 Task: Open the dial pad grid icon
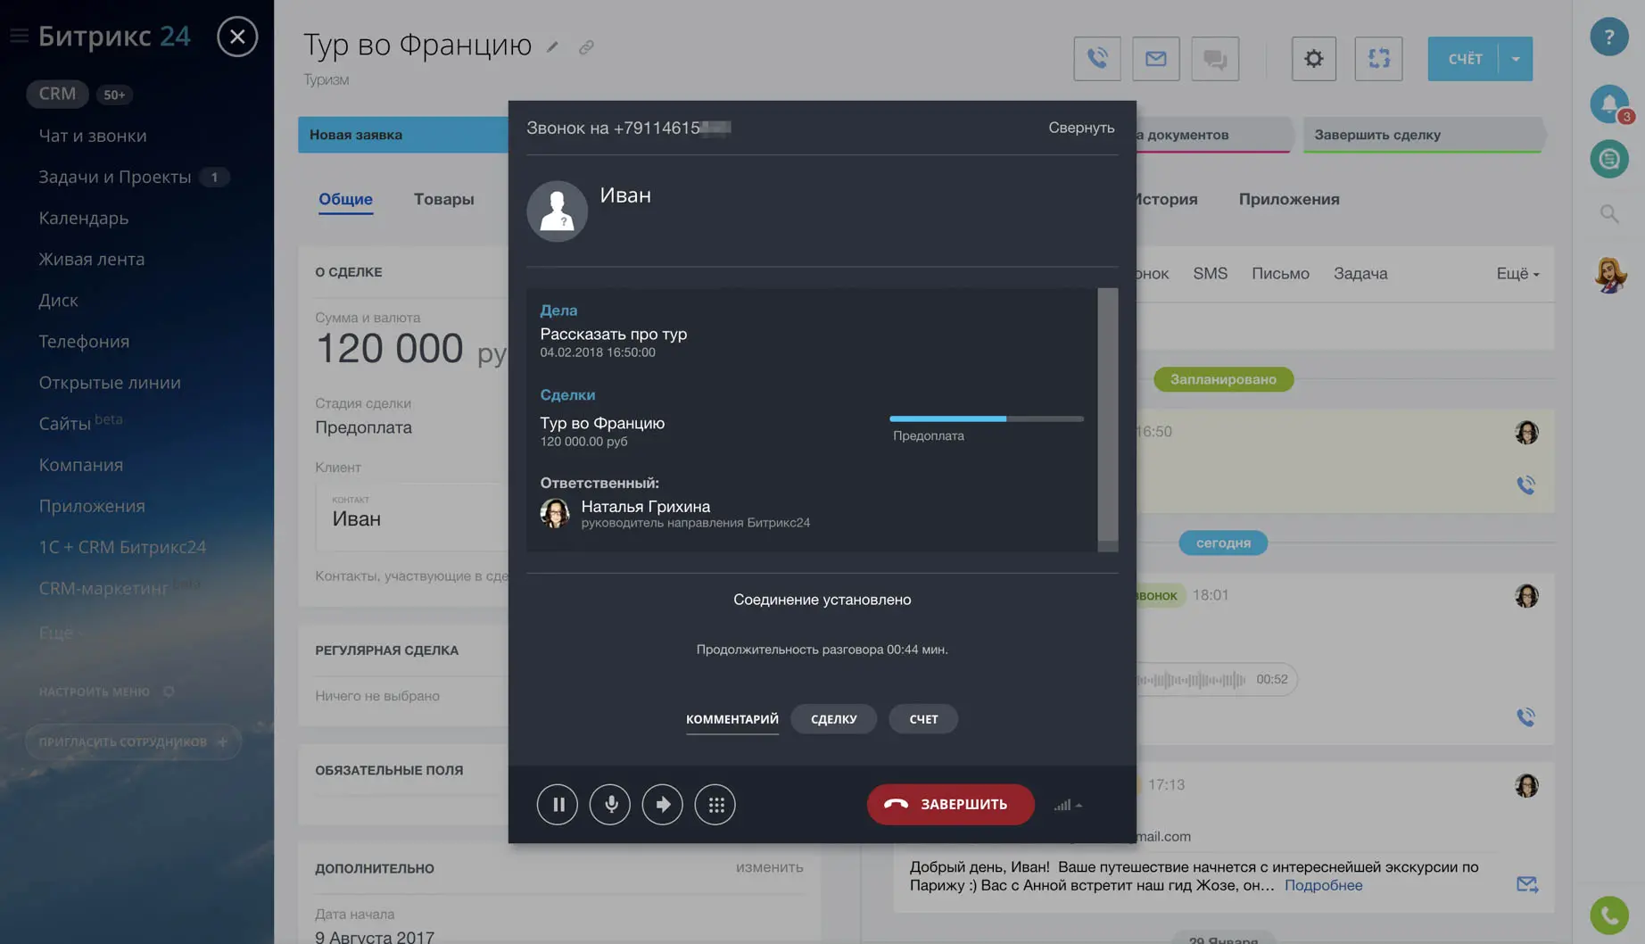tap(715, 805)
